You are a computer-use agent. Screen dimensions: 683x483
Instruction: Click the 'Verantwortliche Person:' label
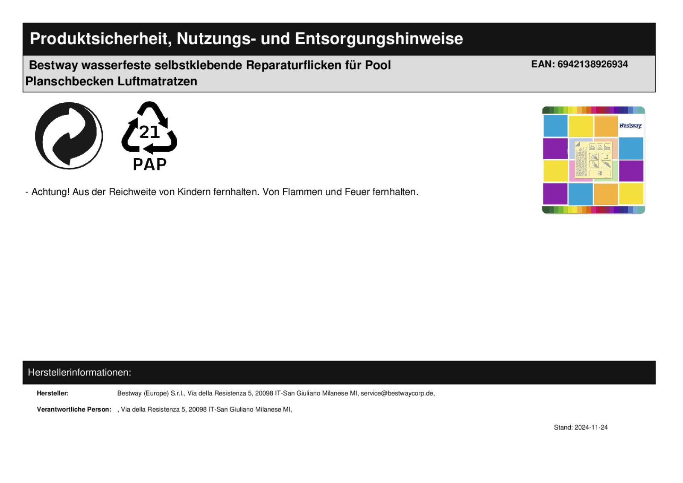[x=74, y=410]
